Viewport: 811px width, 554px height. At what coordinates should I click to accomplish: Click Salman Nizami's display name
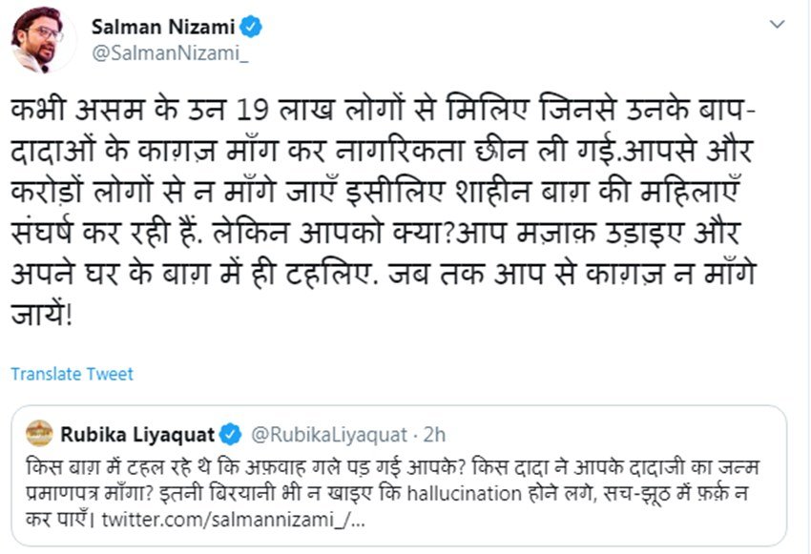point(163,27)
